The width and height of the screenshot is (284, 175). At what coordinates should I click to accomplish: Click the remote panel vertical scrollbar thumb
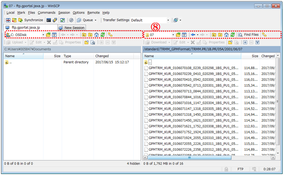click(277, 102)
